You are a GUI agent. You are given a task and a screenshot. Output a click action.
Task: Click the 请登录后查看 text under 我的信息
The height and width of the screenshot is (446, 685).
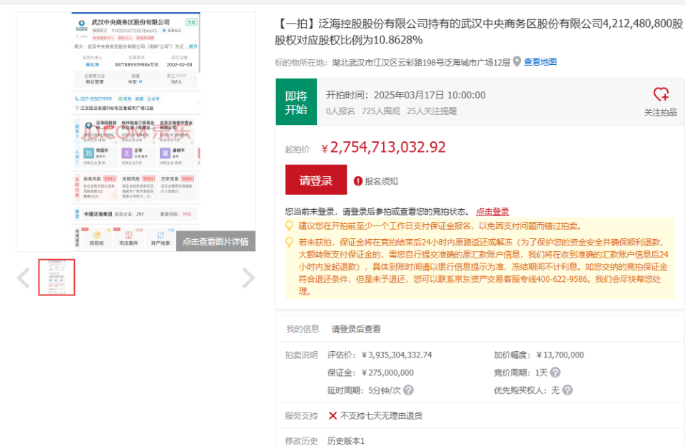click(x=356, y=329)
